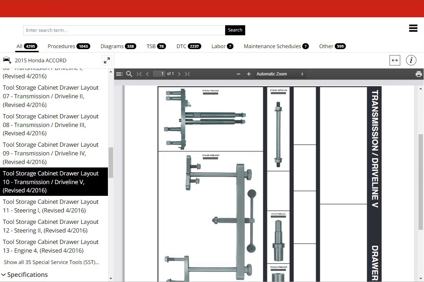Open the hamburger main menu

pyautogui.click(x=413, y=28)
